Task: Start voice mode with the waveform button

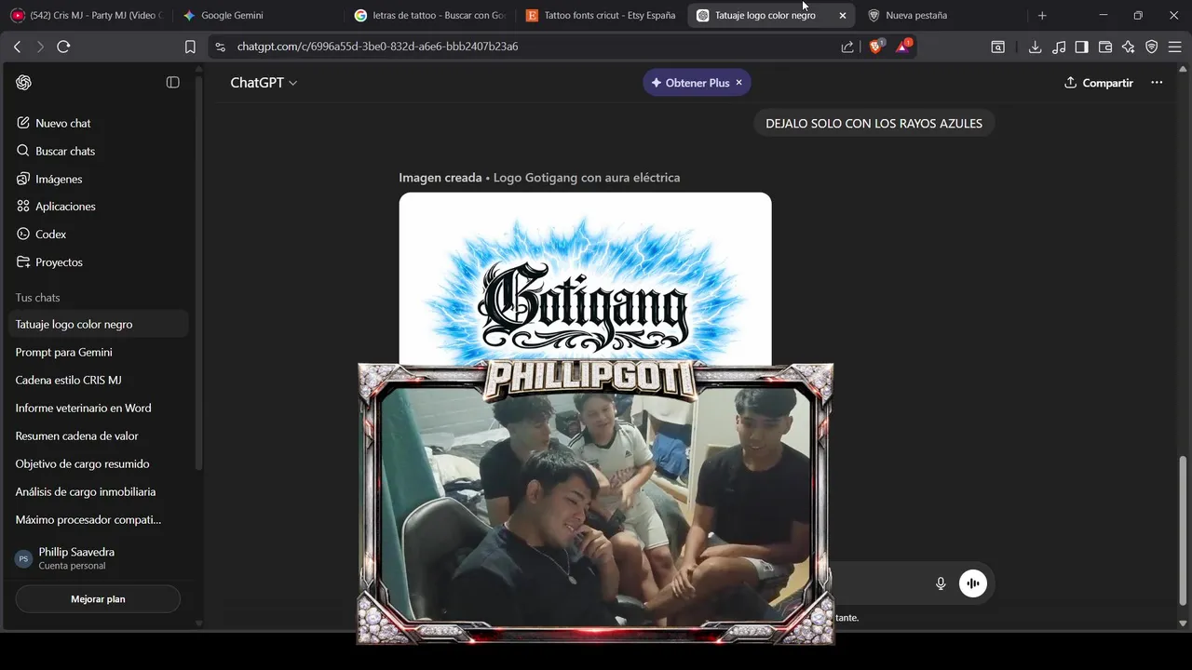Action: pos(973,583)
